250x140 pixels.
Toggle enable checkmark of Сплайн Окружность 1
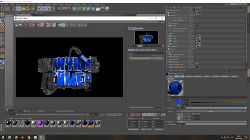(192, 18)
